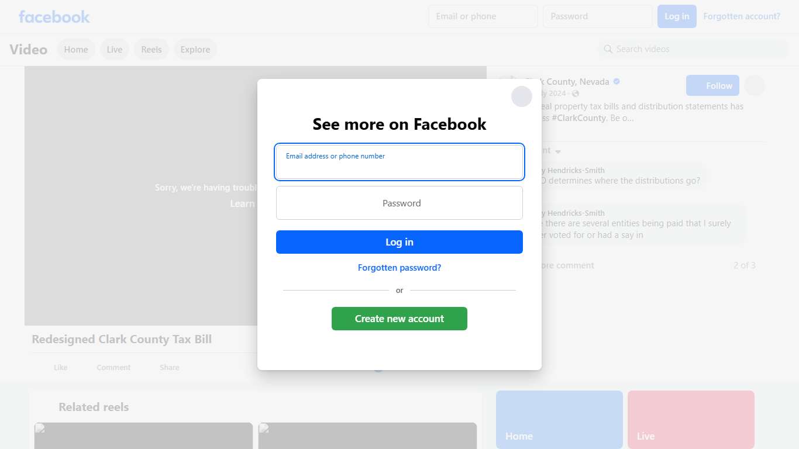Open the round menu button beside Follow
This screenshot has height=449, width=799.
(755, 86)
